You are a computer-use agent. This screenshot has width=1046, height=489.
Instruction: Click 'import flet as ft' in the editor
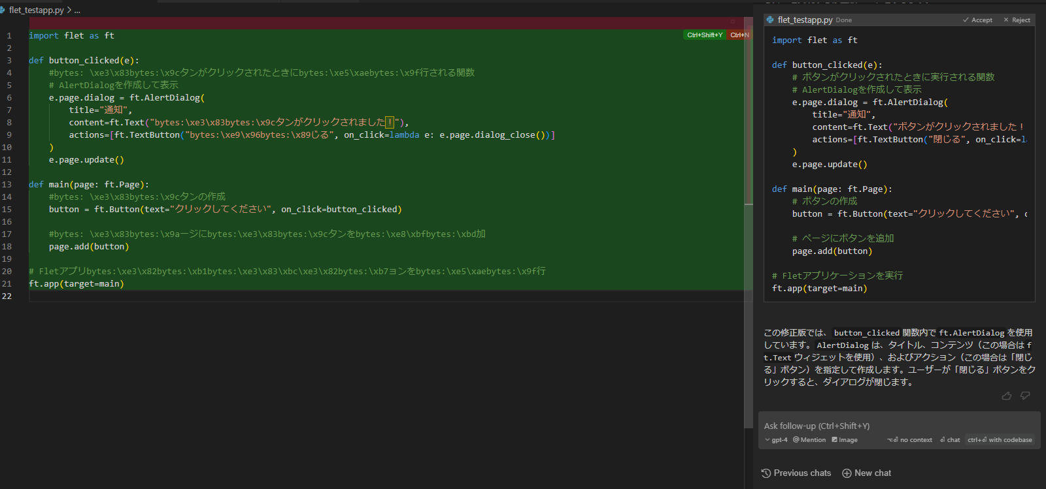(x=71, y=36)
